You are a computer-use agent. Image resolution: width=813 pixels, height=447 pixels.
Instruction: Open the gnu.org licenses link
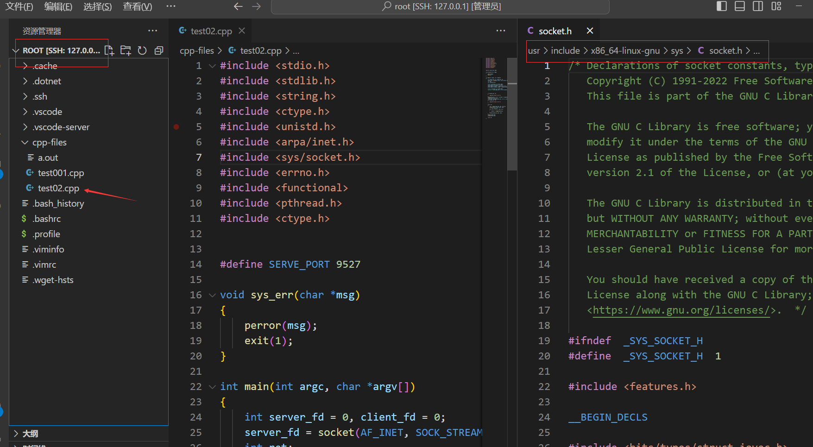pyautogui.click(x=681, y=310)
